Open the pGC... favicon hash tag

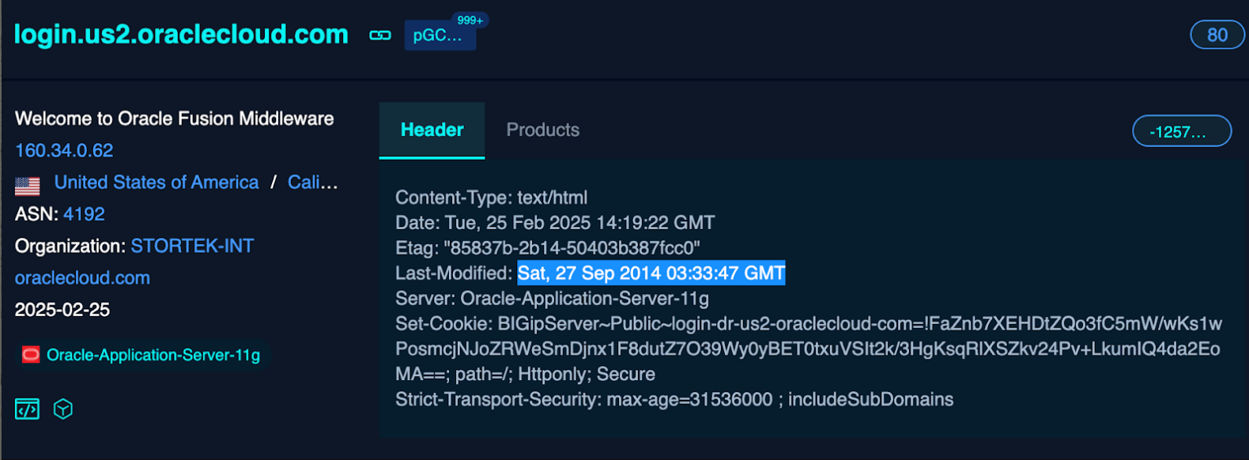click(x=440, y=36)
